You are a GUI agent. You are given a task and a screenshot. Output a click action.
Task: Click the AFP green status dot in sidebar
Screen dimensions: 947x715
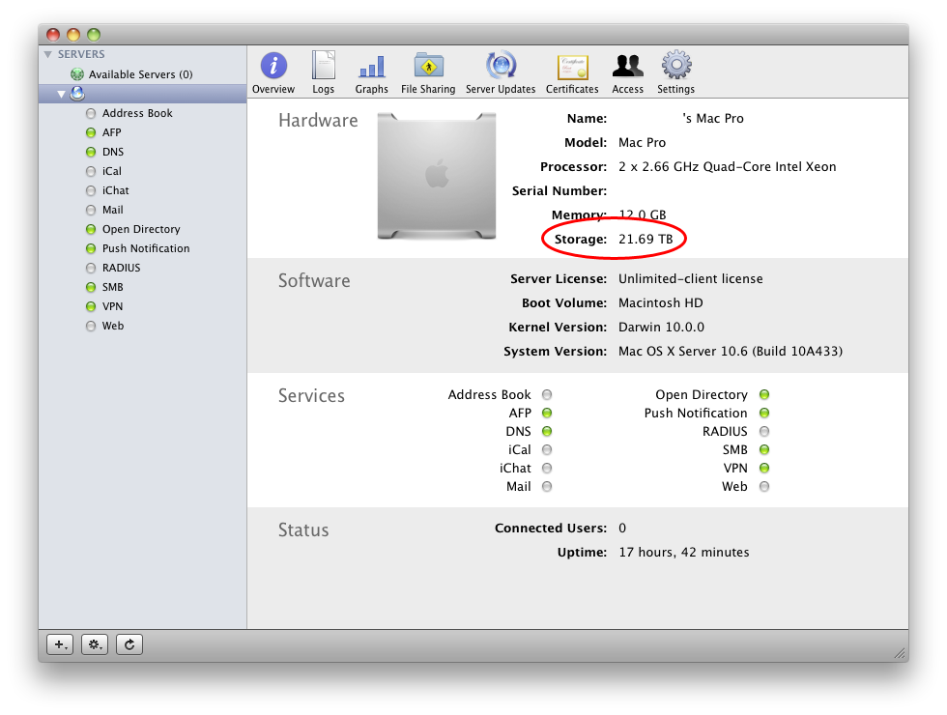coord(91,132)
